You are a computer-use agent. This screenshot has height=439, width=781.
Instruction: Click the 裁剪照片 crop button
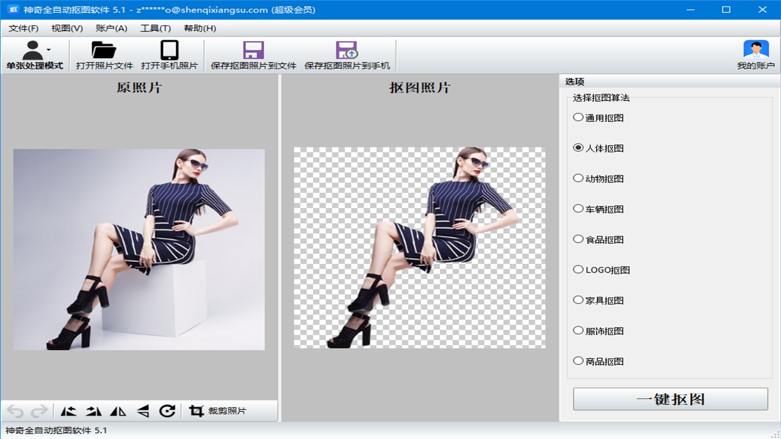[218, 411]
